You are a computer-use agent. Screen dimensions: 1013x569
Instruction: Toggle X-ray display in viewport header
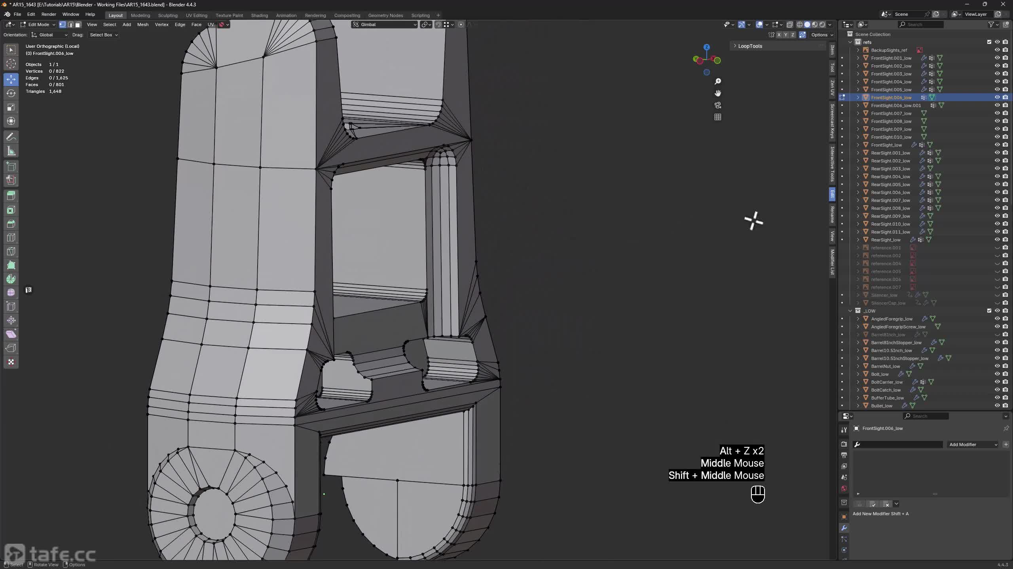click(x=789, y=24)
